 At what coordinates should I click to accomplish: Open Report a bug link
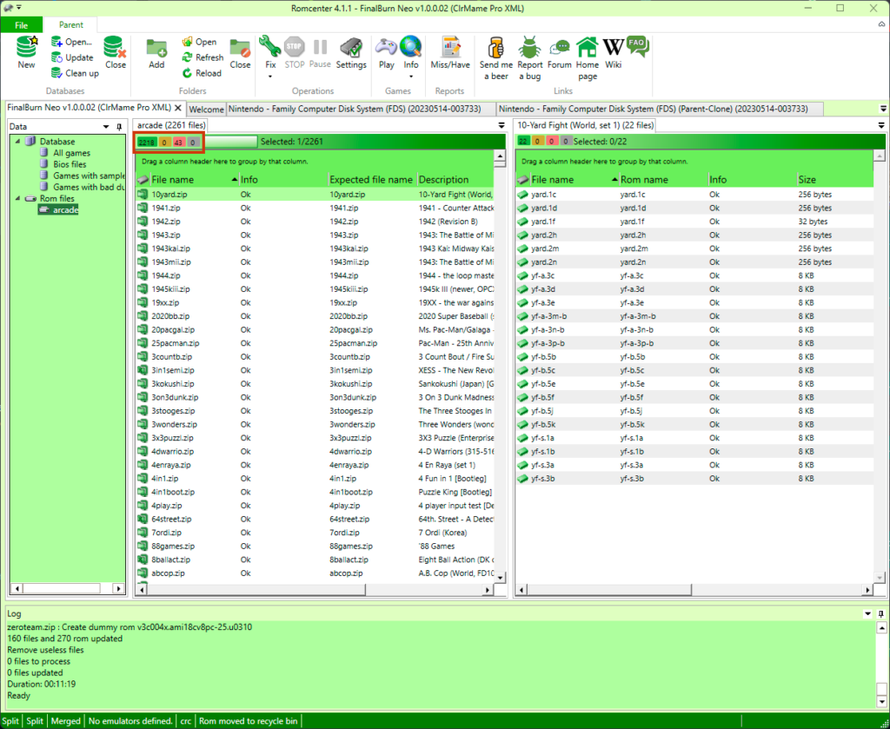tap(529, 58)
